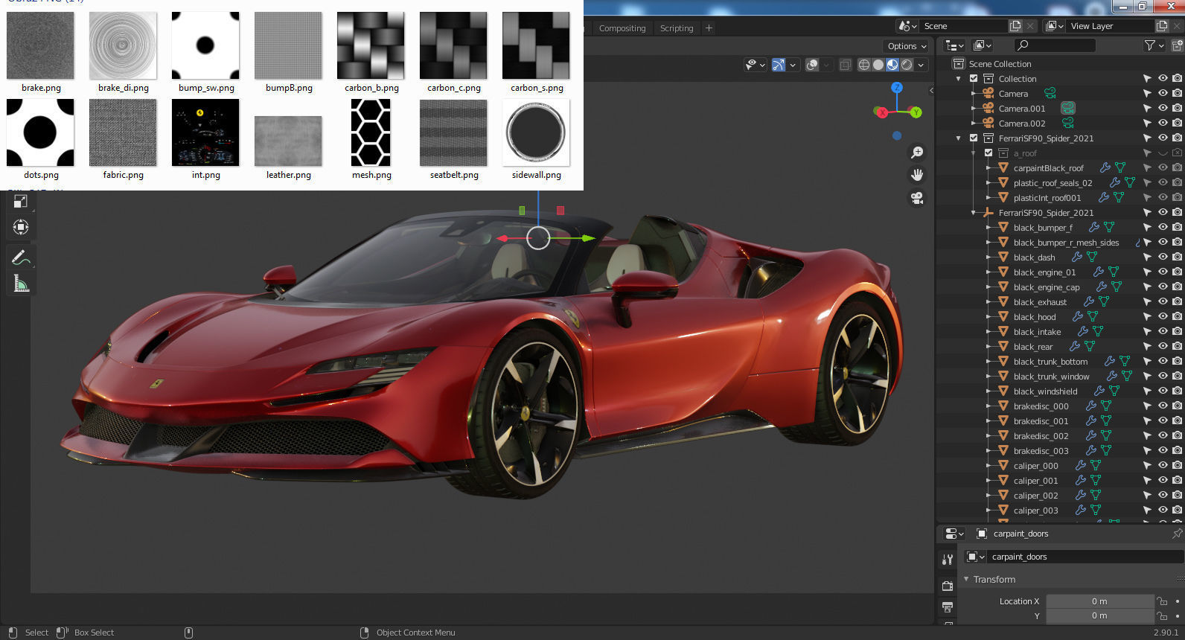Viewport: 1185px width, 640px height.
Task: Click the X axis on navigation gizmo
Action: tap(882, 112)
